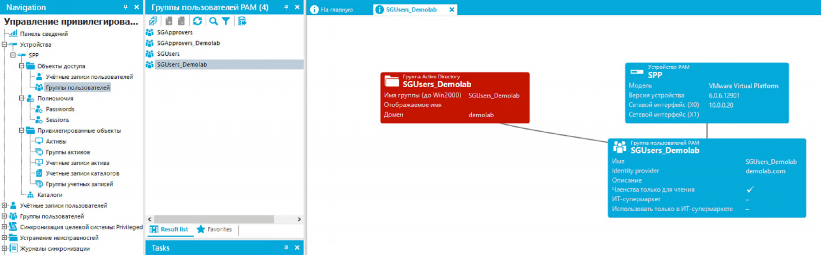The image size is (821, 255).
Task: Click the PAM user group icon in blue card
Action: tap(619, 147)
